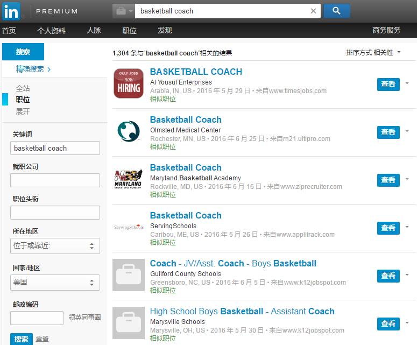Click 展开 to expand scope list

point(23,111)
